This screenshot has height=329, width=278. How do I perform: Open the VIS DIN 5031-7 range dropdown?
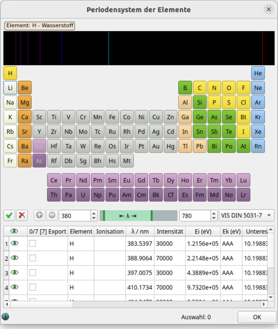246,215
